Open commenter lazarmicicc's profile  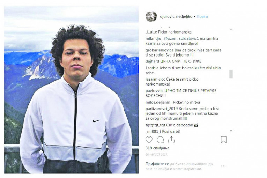coord(155,79)
